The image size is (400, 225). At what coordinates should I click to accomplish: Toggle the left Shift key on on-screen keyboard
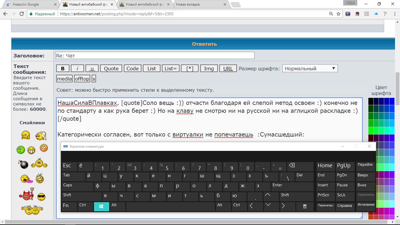click(x=81, y=196)
